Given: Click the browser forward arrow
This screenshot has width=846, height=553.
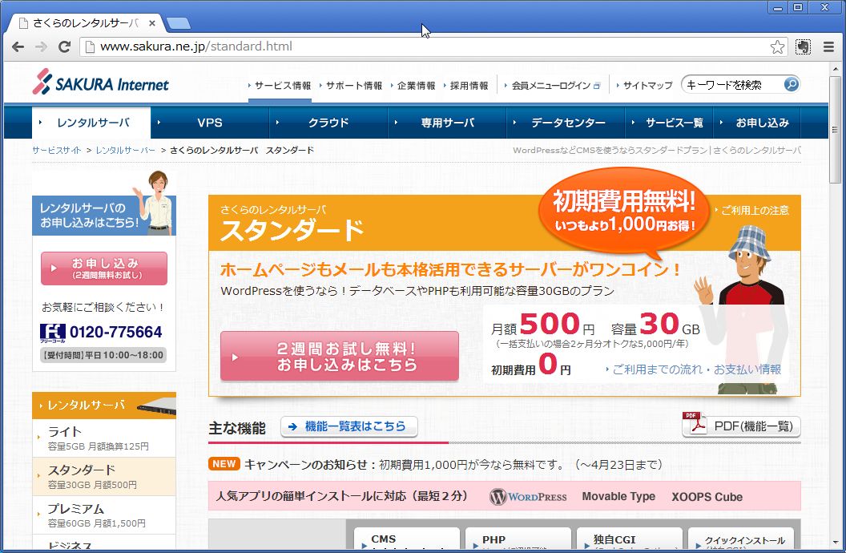Looking at the screenshot, I should [41, 47].
